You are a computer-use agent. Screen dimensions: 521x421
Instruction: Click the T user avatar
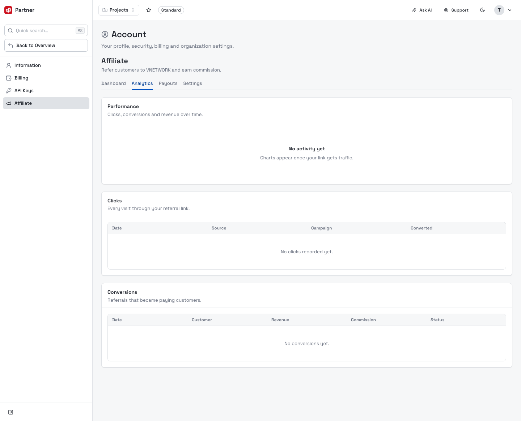[x=499, y=10]
